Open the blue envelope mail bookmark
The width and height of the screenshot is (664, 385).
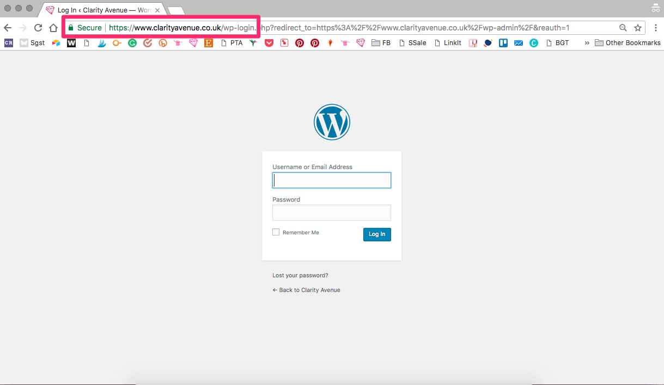pyautogui.click(x=519, y=43)
